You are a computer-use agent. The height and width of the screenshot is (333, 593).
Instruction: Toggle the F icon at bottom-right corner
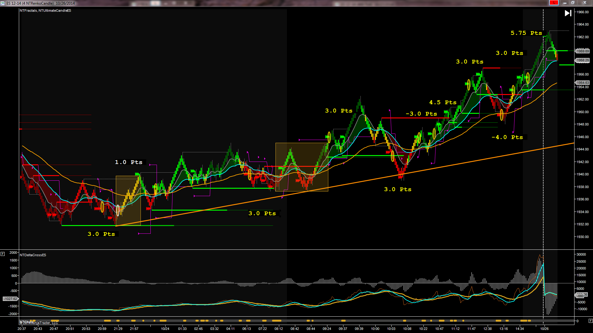coord(590,321)
